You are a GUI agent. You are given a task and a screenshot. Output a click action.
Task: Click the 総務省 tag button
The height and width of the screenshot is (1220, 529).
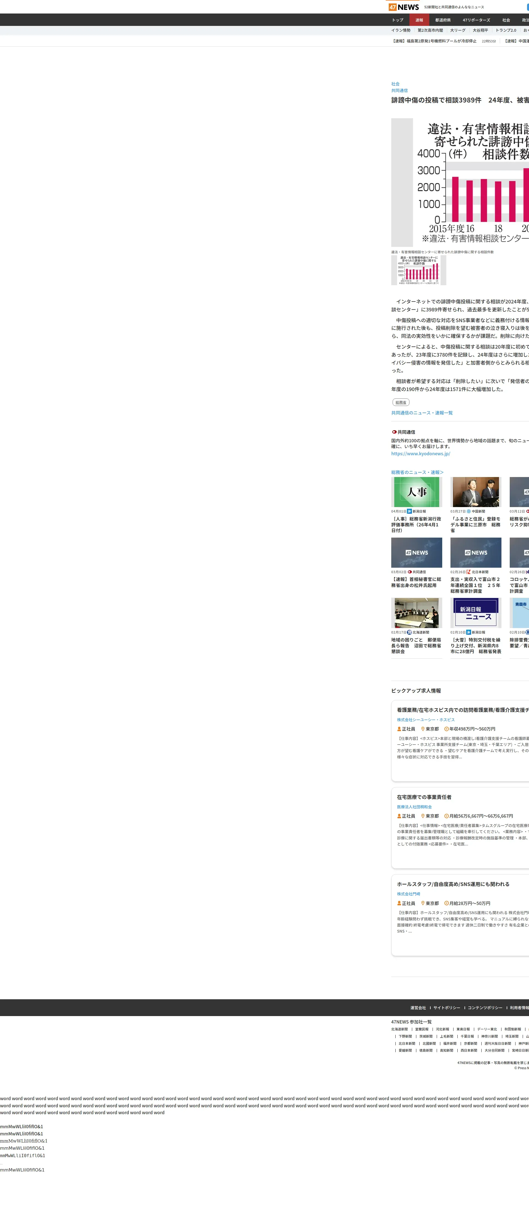coord(401,403)
